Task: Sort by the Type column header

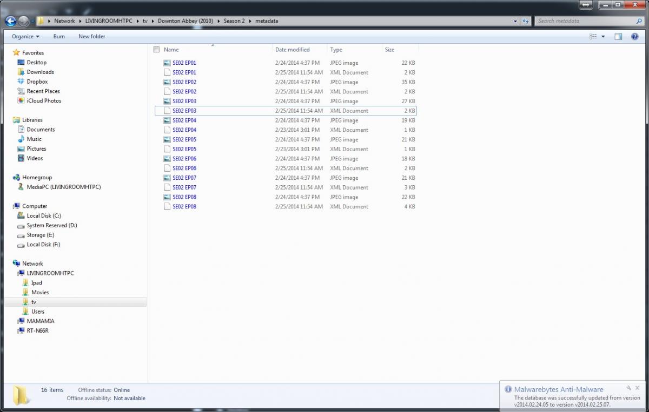Action: click(x=336, y=50)
